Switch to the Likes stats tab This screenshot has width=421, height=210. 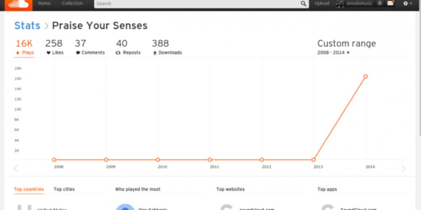click(x=54, y=47)
